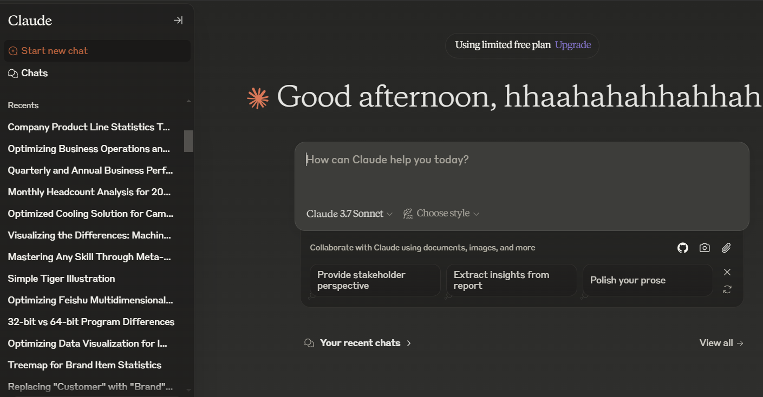Open Company Product Line Statistics chat
Screen dimensions: 763x397
(89, 127)
